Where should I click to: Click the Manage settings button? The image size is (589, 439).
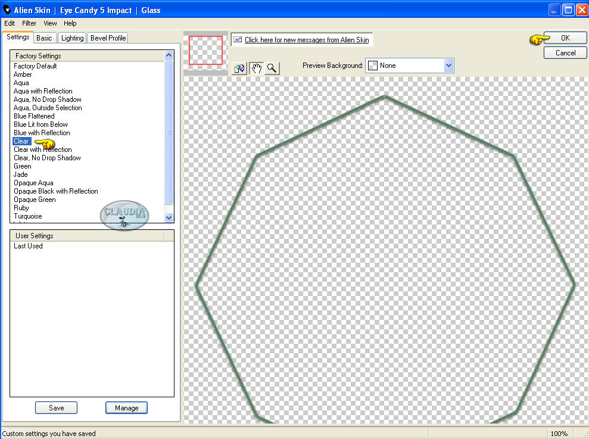point(127,408)
